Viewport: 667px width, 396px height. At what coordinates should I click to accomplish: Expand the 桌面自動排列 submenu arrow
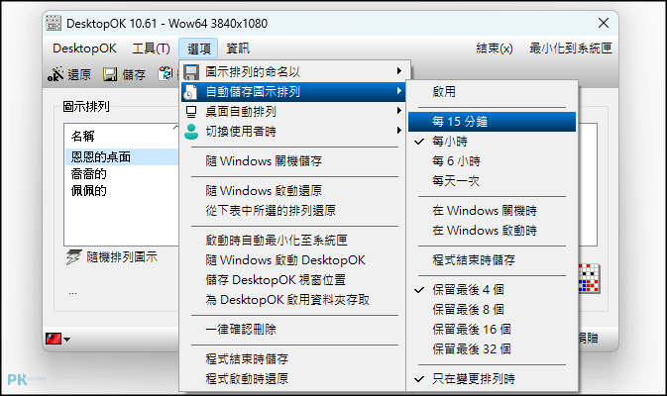(x=399, y=111)
